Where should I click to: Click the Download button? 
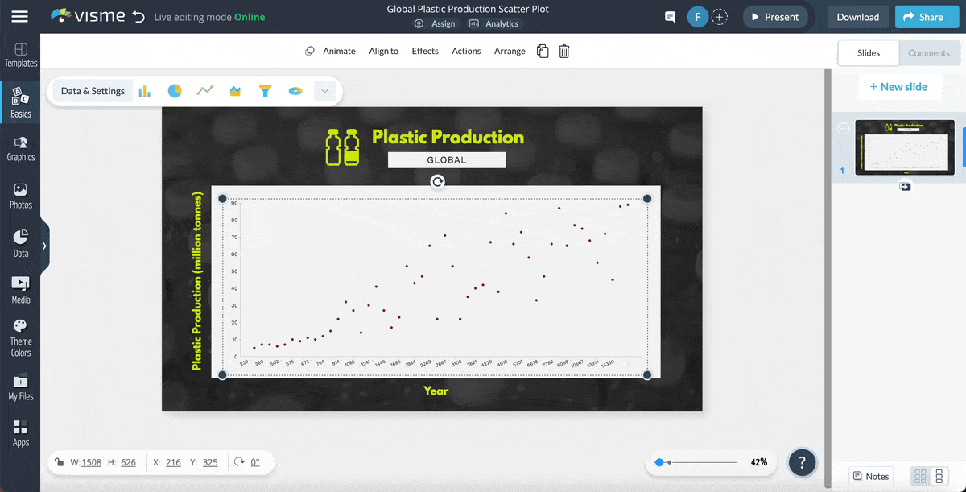(857, 17)
